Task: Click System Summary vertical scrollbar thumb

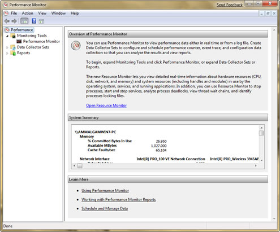Action: 261,133
